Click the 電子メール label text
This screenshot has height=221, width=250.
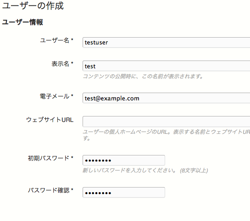(x=55, y=96)
